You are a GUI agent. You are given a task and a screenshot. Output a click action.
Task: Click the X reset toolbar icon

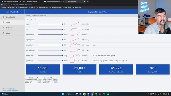coord(32,19)
